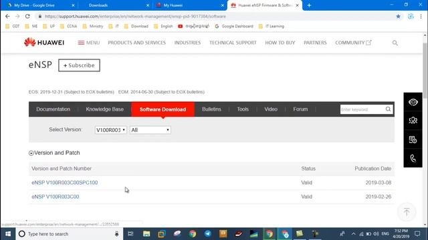Click the Enter keyword search field
The image size is (428, 240).
point(362,109)
